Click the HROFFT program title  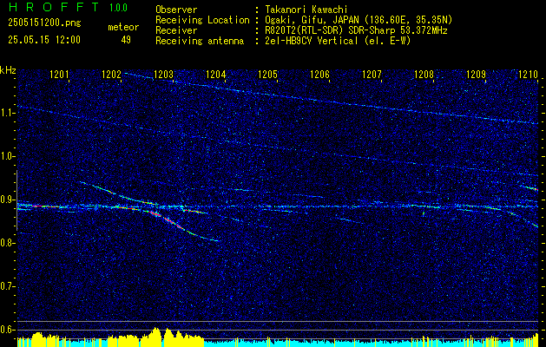(x=55, y=7)
